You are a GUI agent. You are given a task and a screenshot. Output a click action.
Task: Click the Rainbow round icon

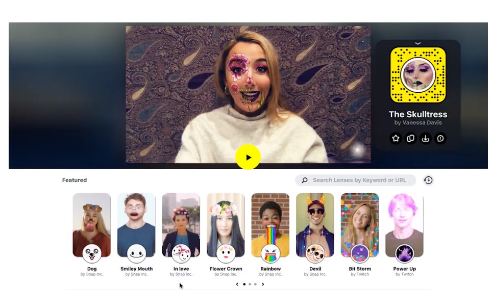270,253
